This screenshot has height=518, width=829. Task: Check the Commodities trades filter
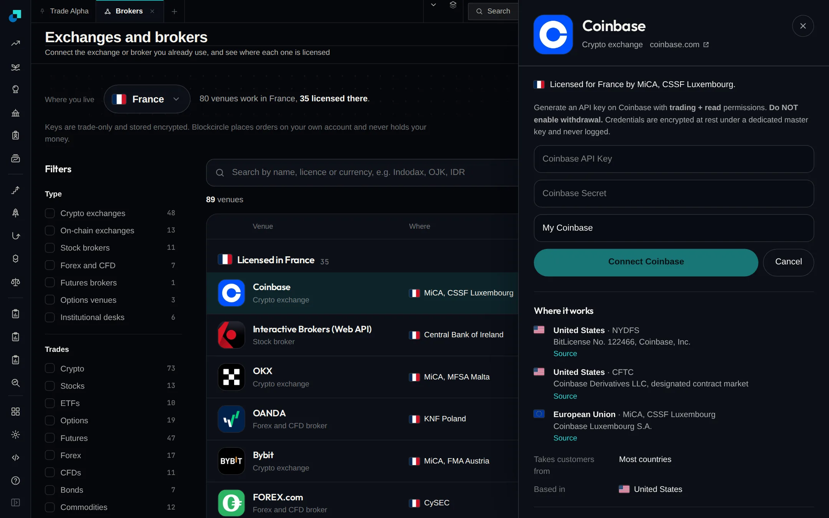coord(50,507)
